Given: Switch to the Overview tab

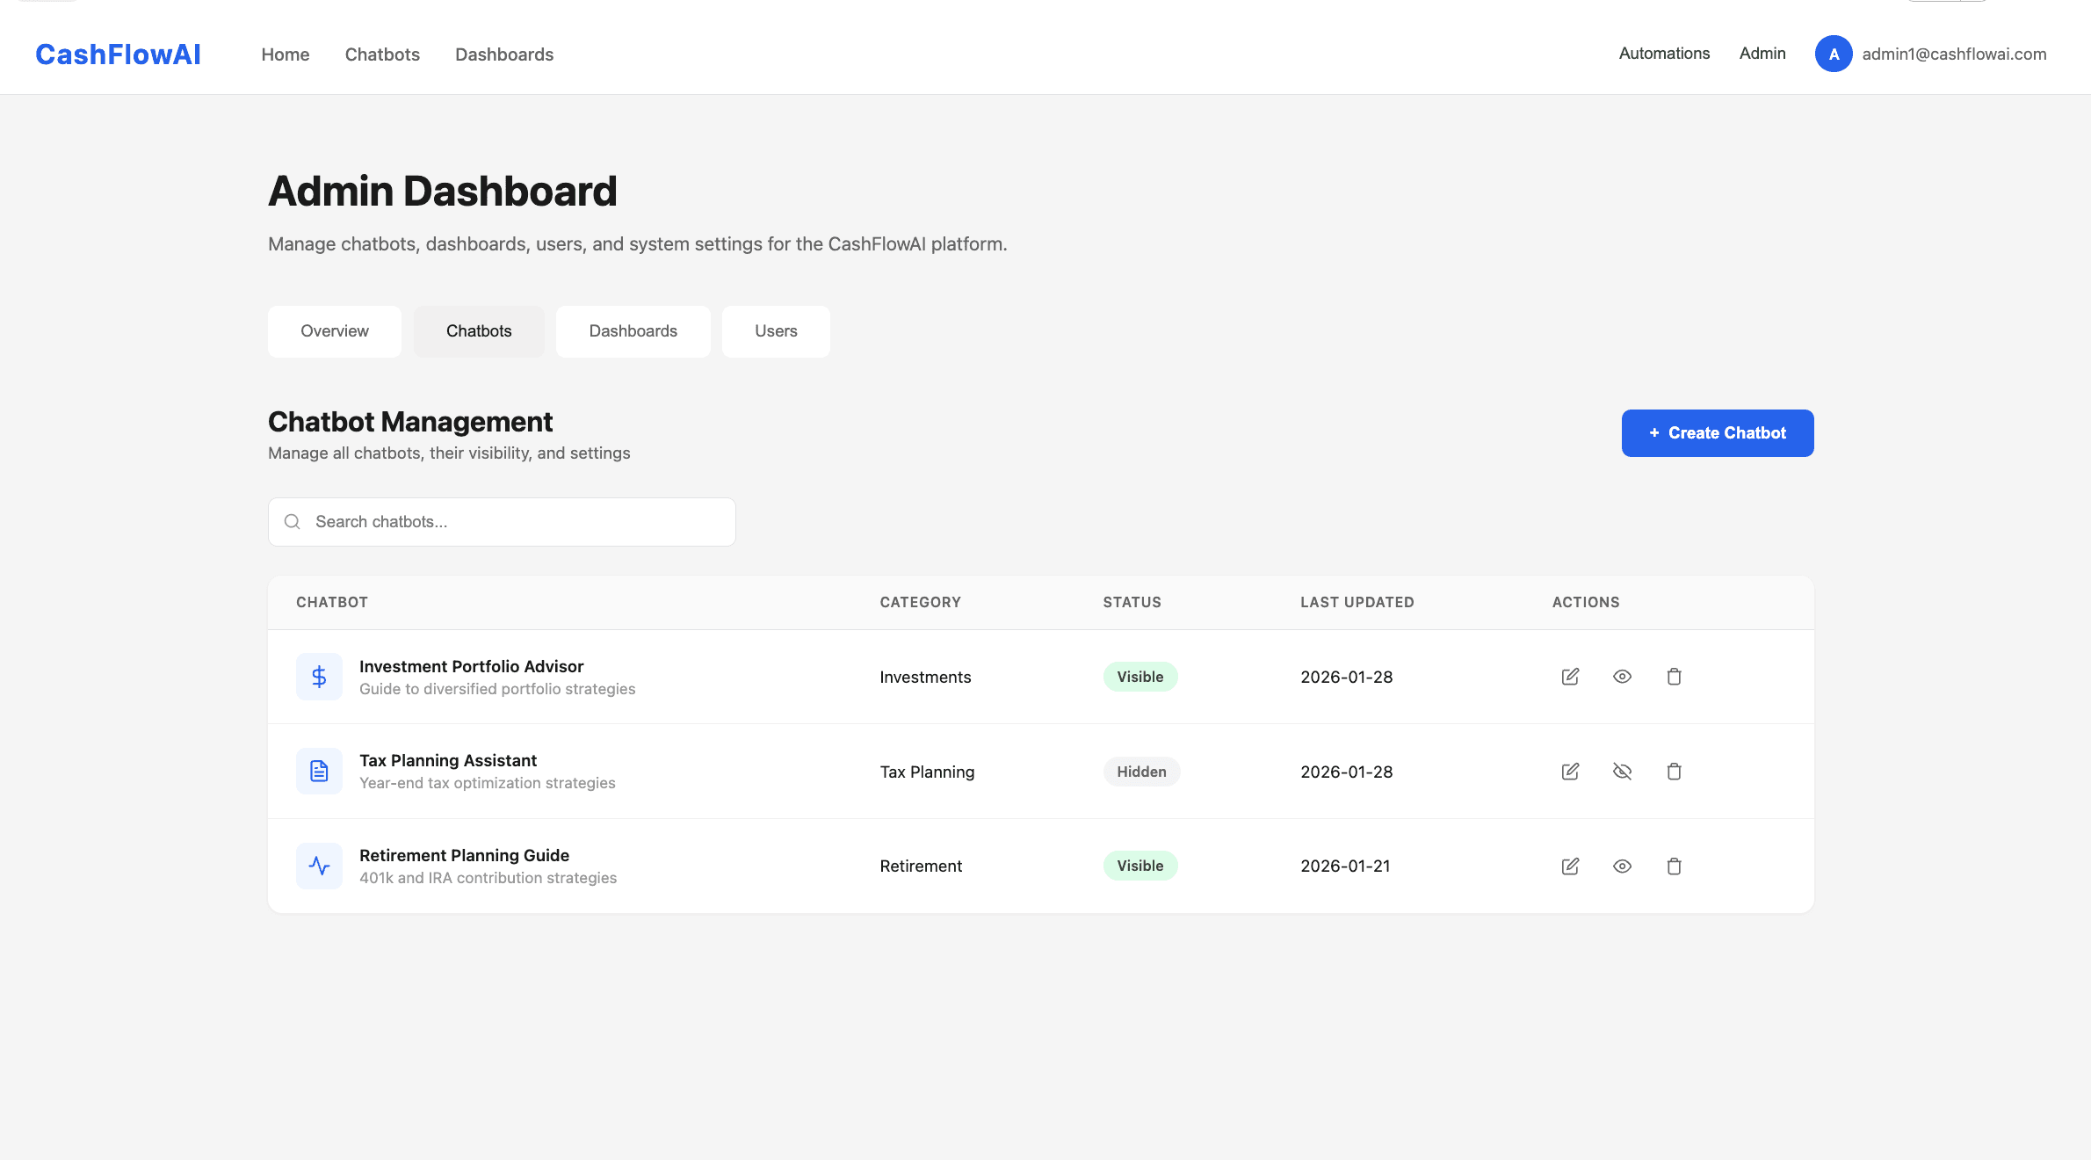Looking at the screenshot, I should (334, 331).
